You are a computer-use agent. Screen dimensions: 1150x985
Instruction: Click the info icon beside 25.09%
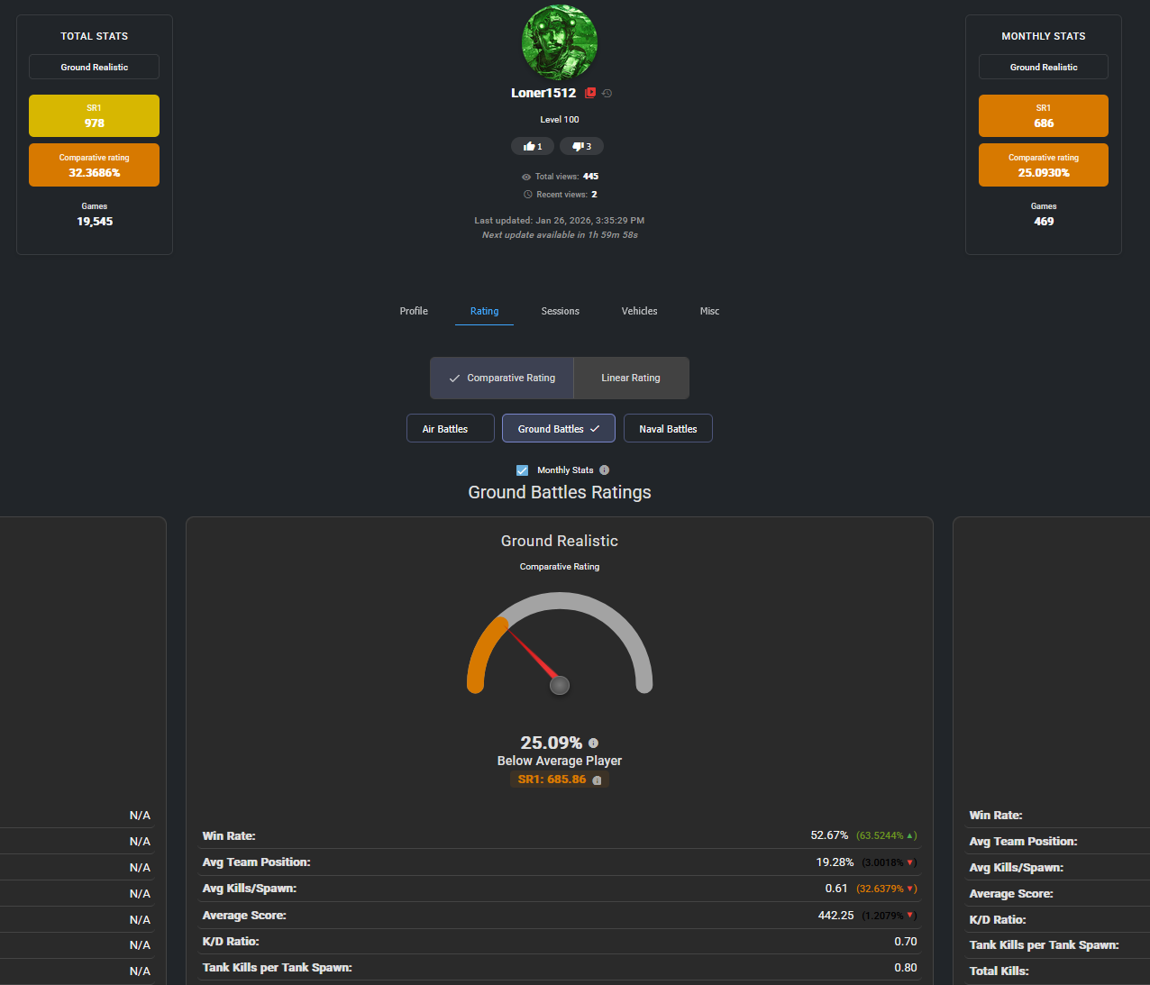593,743
